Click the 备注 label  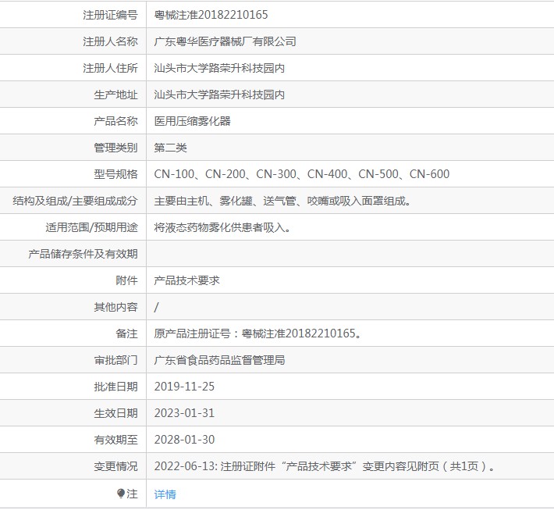[x=127, y=333]
